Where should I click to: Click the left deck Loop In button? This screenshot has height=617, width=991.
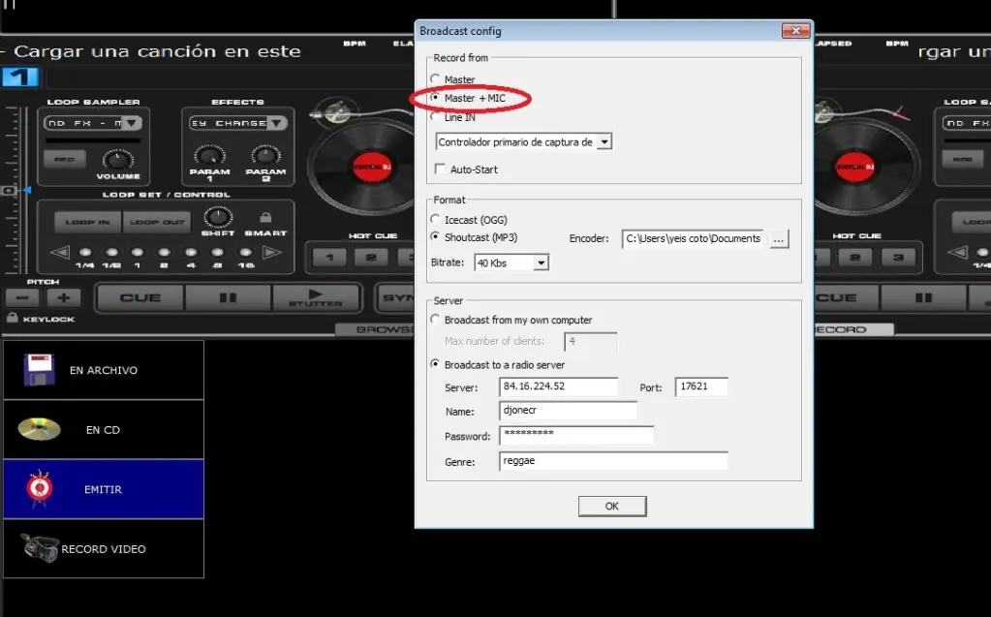click(x=87, y=222)
